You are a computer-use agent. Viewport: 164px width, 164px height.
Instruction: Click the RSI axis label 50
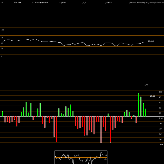[2, 43]
